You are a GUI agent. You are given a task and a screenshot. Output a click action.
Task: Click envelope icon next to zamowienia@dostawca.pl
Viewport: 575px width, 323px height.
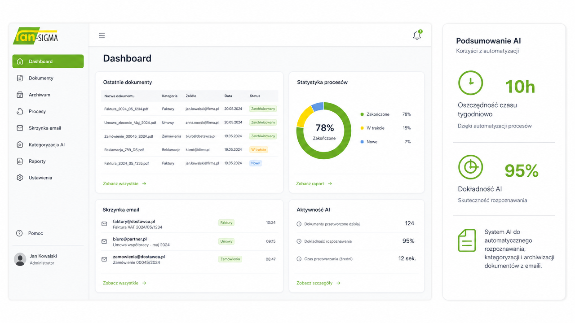coord(104,259)
